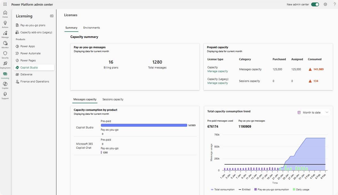Collapse the Licensing navigation pane
338x195 pixels.
click(52, 16)
